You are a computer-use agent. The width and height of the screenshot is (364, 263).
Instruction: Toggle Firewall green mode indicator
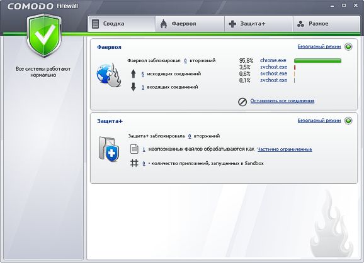[x=348, y=46]
